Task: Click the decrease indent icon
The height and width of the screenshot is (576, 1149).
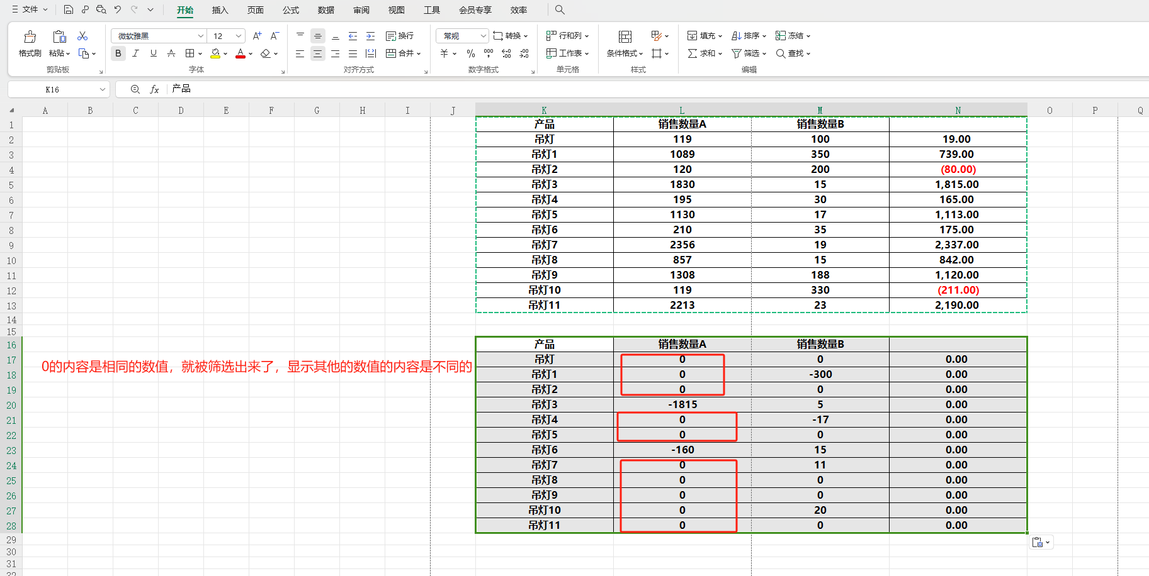Action: [353, 36]
